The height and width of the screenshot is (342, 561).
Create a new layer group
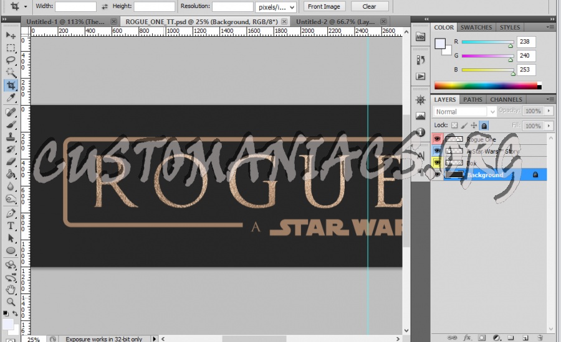(x=511, y=338)
